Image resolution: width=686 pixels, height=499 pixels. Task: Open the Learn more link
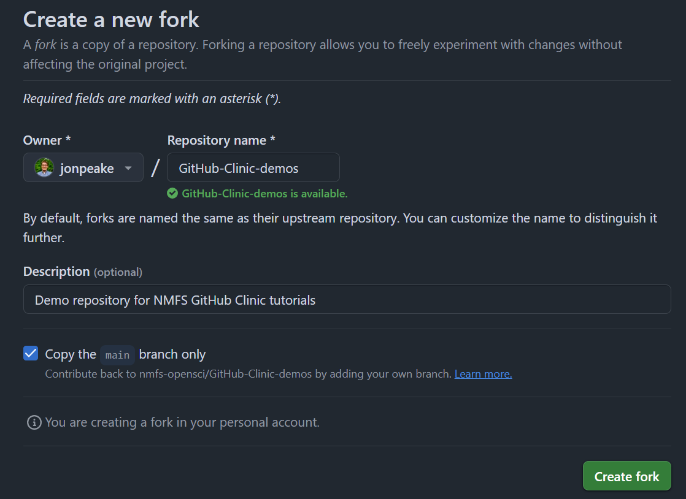[x=483, y=374]
